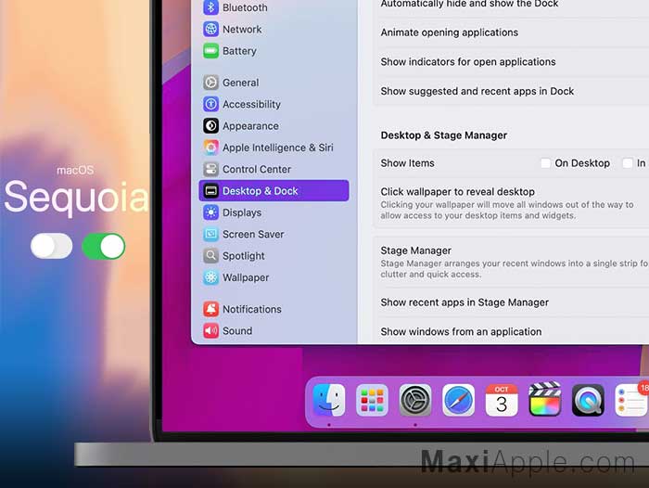Click the 'Show Items' label

click(407, 163)
